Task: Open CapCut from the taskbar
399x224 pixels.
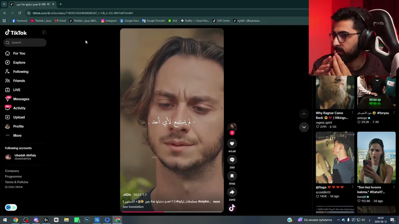Action: 56,220
